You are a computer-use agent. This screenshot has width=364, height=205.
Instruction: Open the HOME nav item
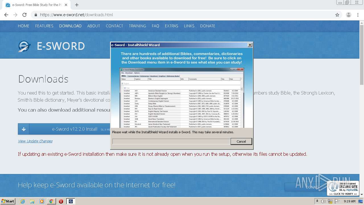pos(24,26)
